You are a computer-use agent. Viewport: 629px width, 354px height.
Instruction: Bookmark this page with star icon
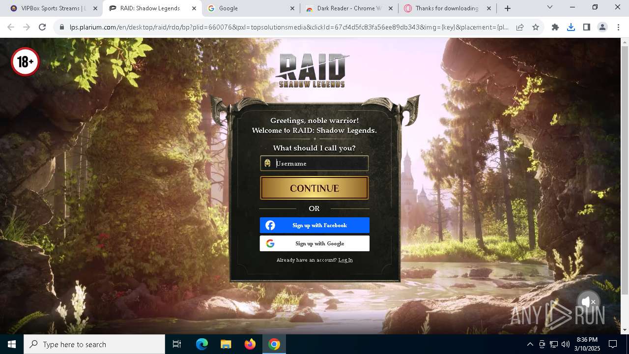[x=536, y=28]
